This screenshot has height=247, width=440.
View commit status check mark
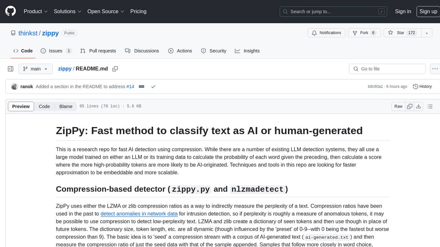(153, 87)
